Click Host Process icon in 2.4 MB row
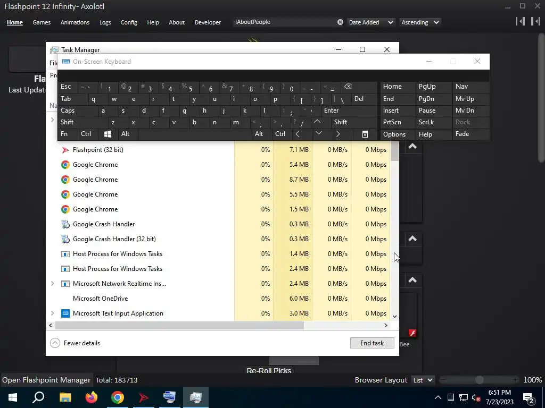Viewport: 545px width, 408px height. click(65, 269)
